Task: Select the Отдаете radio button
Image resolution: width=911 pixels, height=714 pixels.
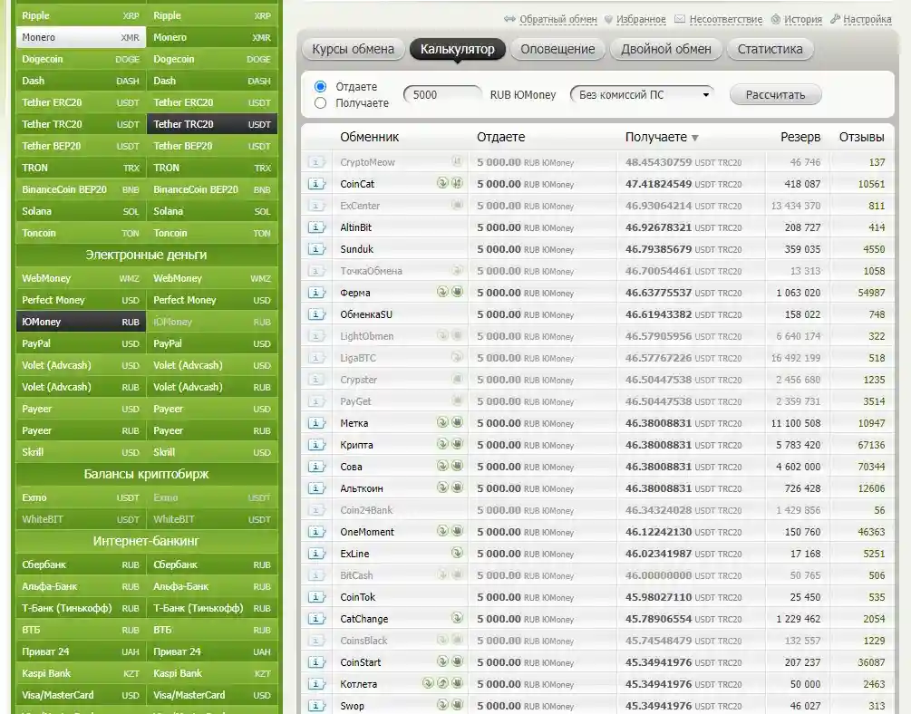Action: point(320,86)
